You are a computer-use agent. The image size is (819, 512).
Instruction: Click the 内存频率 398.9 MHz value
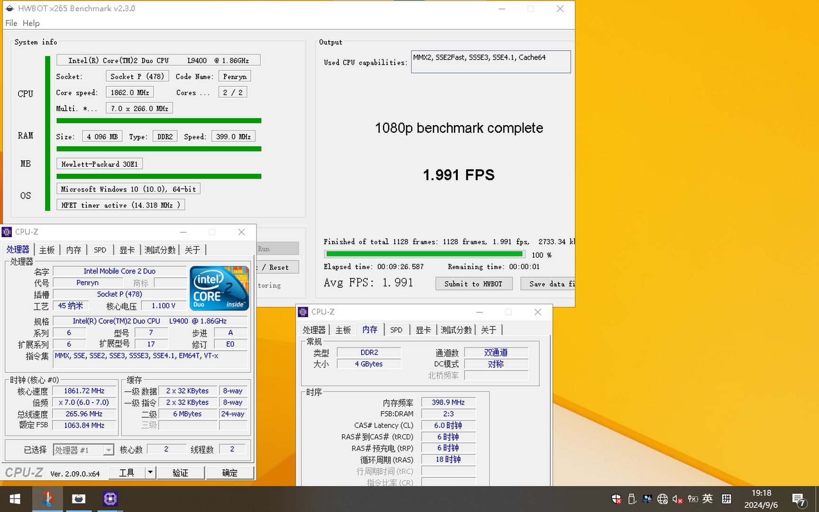tap(448, 402)
